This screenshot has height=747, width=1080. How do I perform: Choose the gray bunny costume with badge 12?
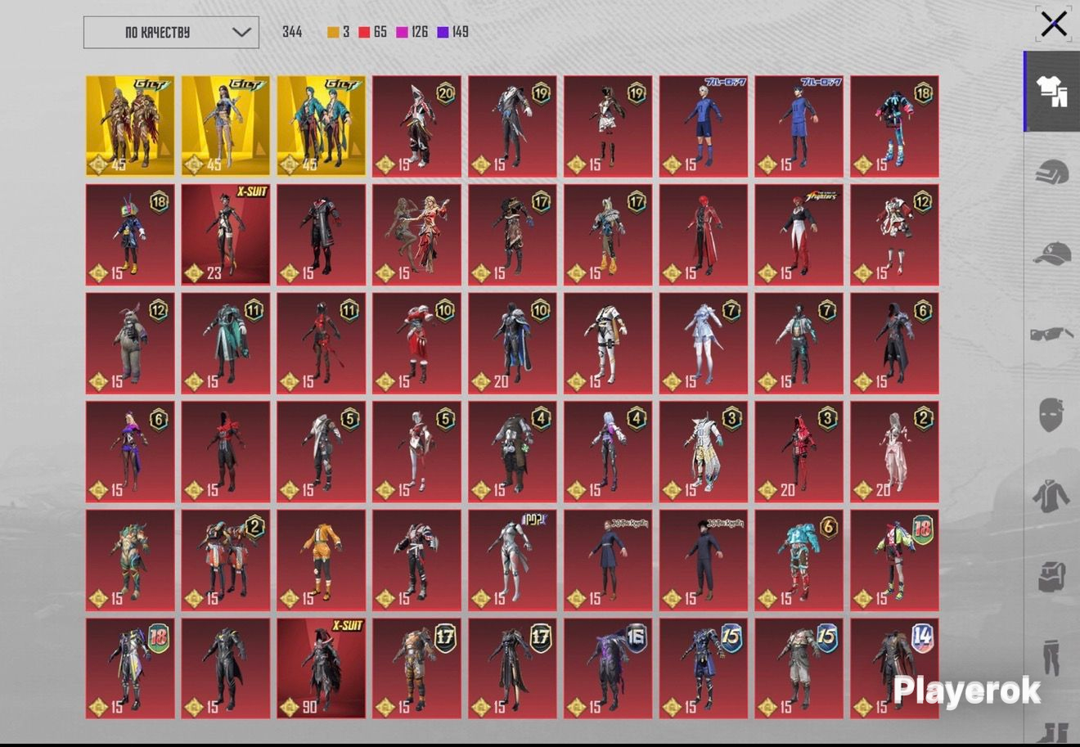click(x=130, y=344)
